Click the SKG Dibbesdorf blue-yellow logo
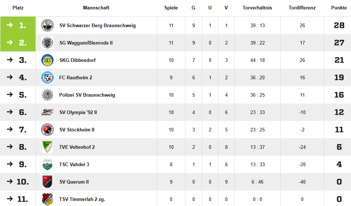The width and height of the screenshot is (351, 206). coord(47,60)
